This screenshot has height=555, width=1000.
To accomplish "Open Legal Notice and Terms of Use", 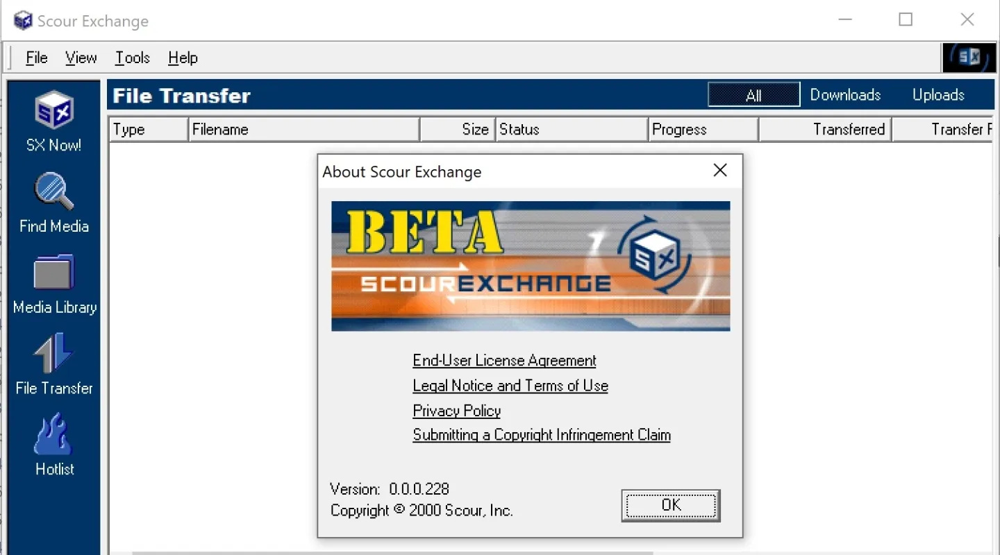I will pos(510,386).
